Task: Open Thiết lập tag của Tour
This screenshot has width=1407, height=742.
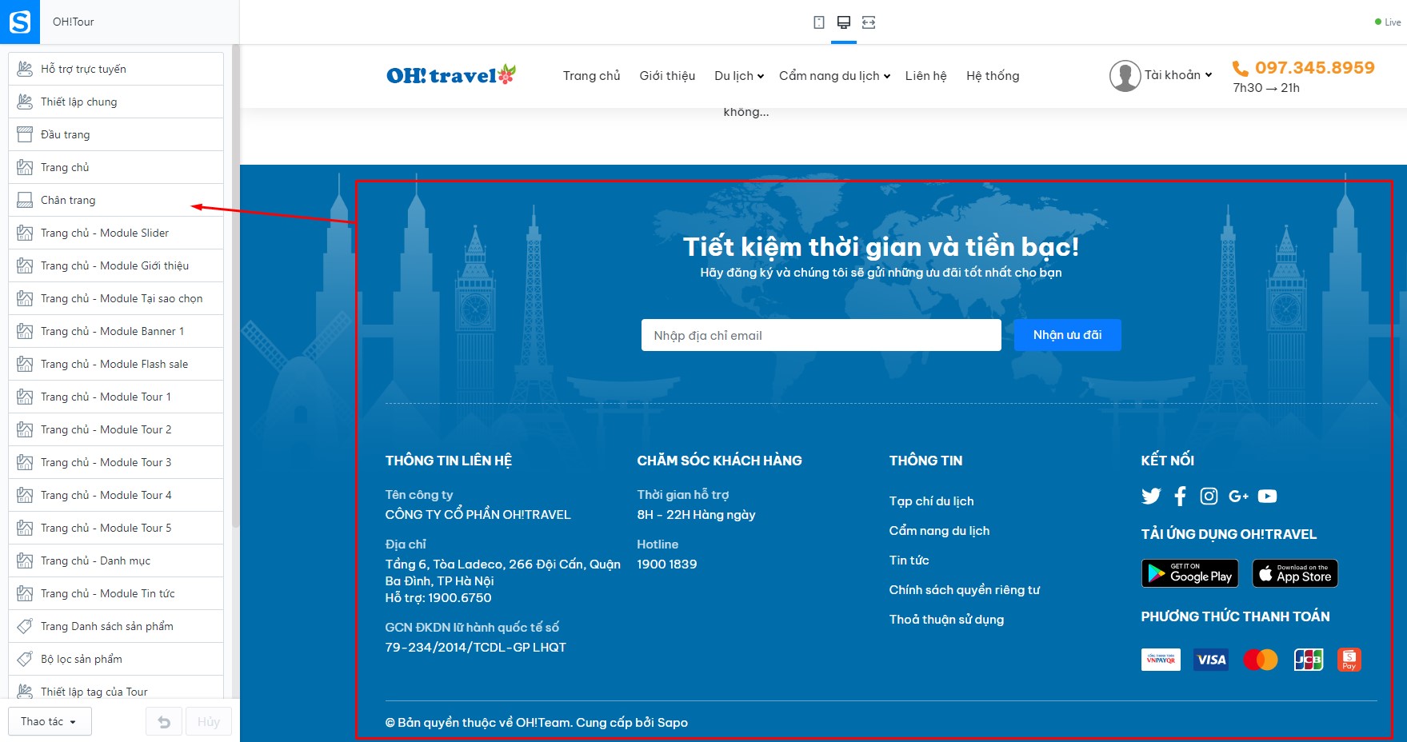Action: tap(116, 689)
